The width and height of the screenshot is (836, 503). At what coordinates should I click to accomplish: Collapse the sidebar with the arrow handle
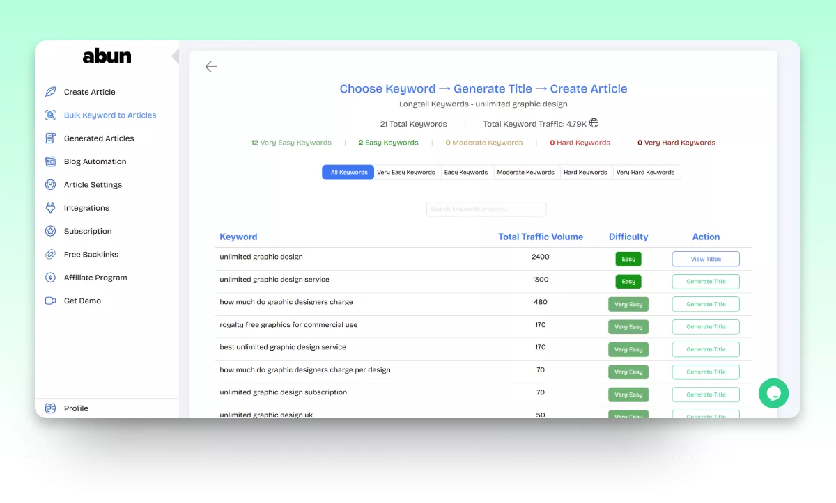click(x=176, y=56)
